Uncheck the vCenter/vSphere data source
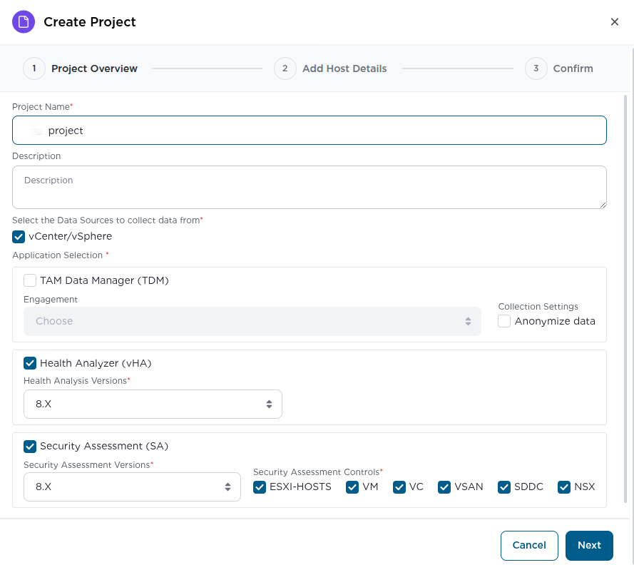 point(18,236)
